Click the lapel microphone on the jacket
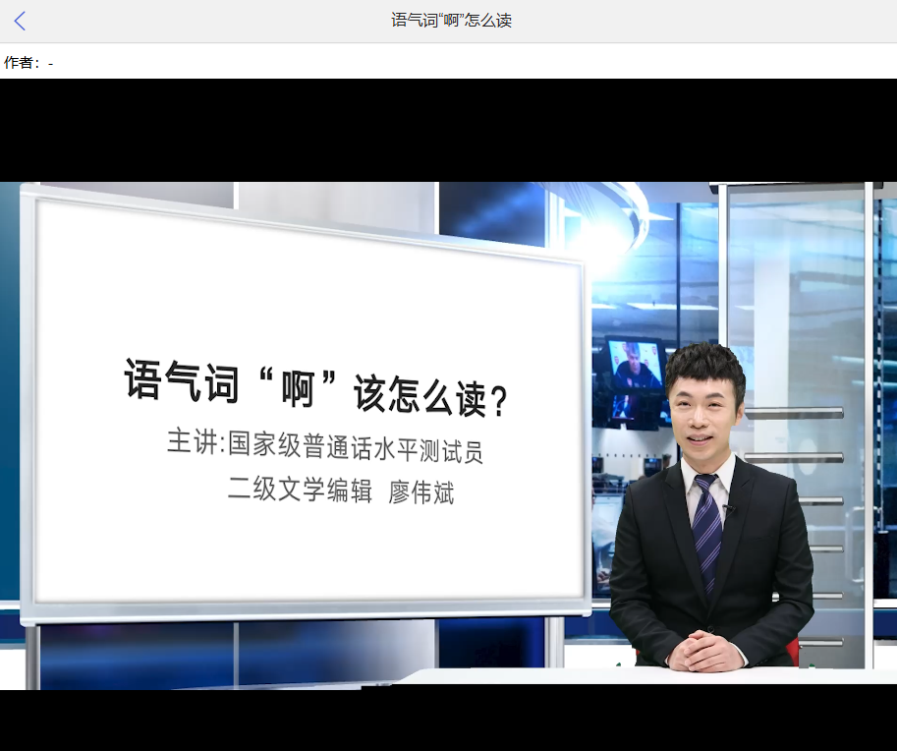 728,508
